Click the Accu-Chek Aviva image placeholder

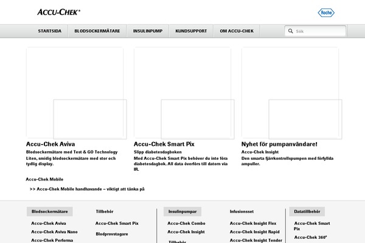pyautogui.click(x=75, y=92)
